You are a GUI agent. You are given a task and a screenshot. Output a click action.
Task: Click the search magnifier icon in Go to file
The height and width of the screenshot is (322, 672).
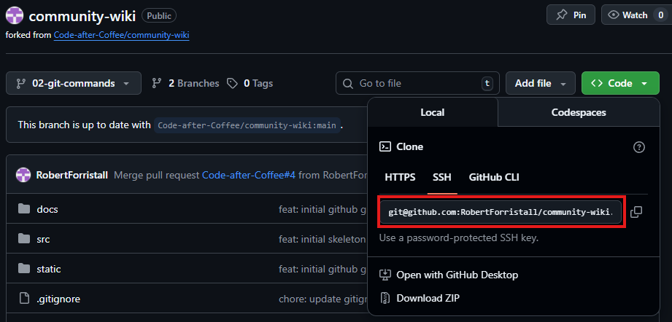[x=349, y=83]
